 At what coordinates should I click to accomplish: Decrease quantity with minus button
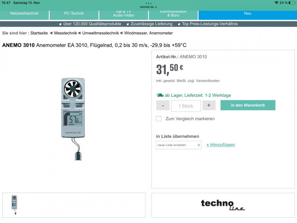pos(163,106)
